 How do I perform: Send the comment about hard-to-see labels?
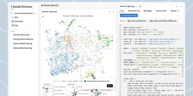[x=110, y=86]
